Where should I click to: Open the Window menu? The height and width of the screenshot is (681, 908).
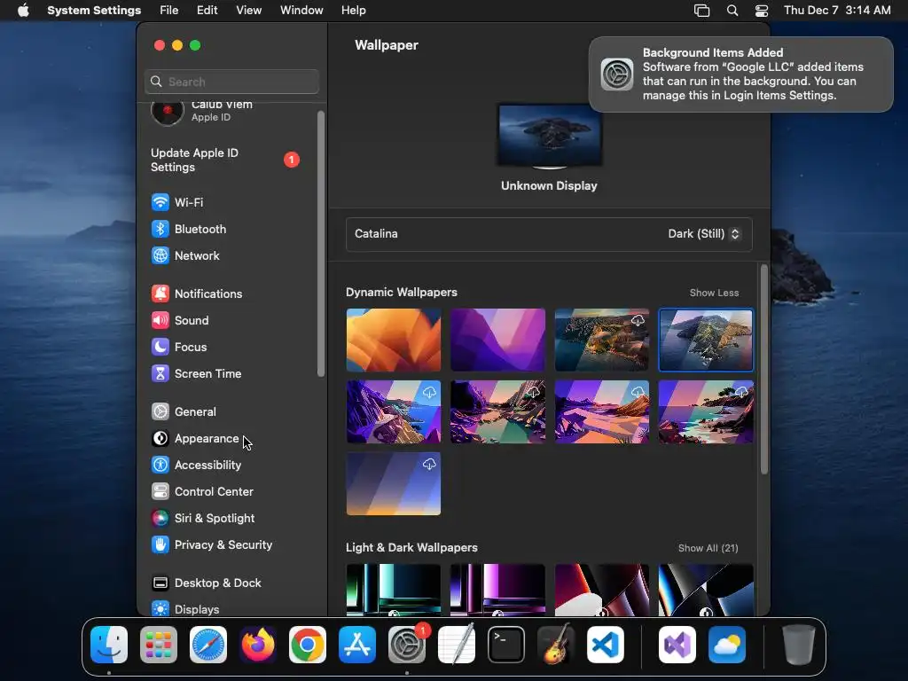(x=301, y=11)
